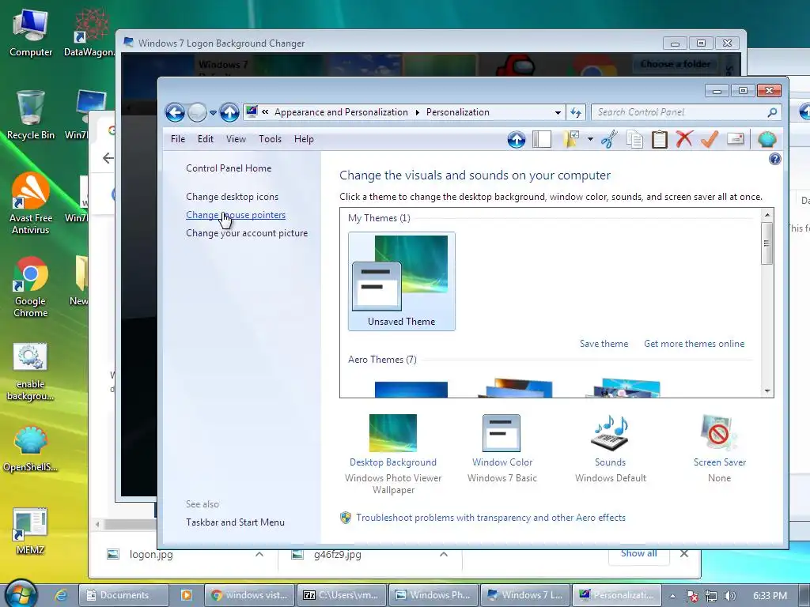Image resolution: width=810 pixels, height=607 pixels.
Task: Click the themes list scroll down arrow
Action: click(767, 390)
